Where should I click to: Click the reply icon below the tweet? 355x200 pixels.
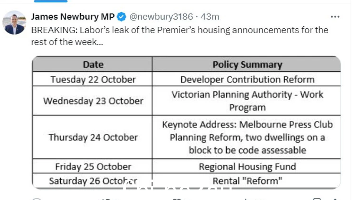(x=36, y=199)
